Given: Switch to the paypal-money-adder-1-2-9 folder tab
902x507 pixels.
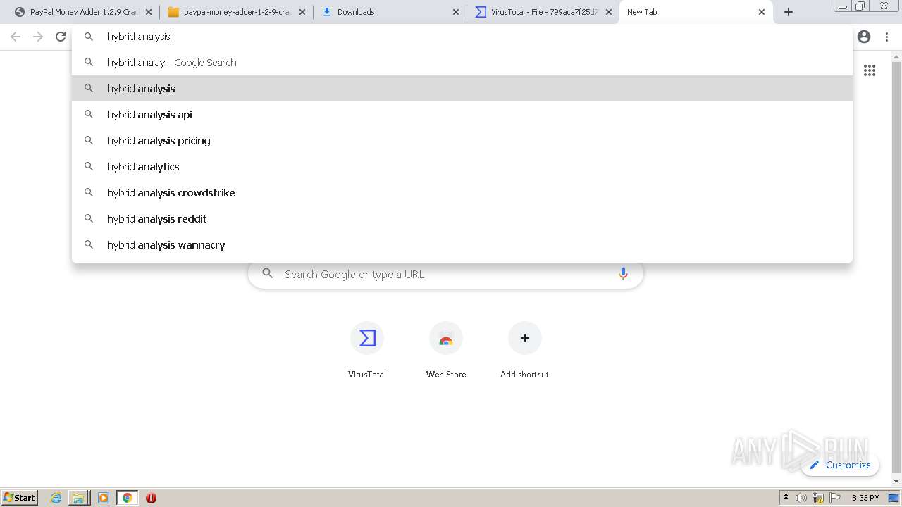Looking at the screenshot, I should click(237, 12).
